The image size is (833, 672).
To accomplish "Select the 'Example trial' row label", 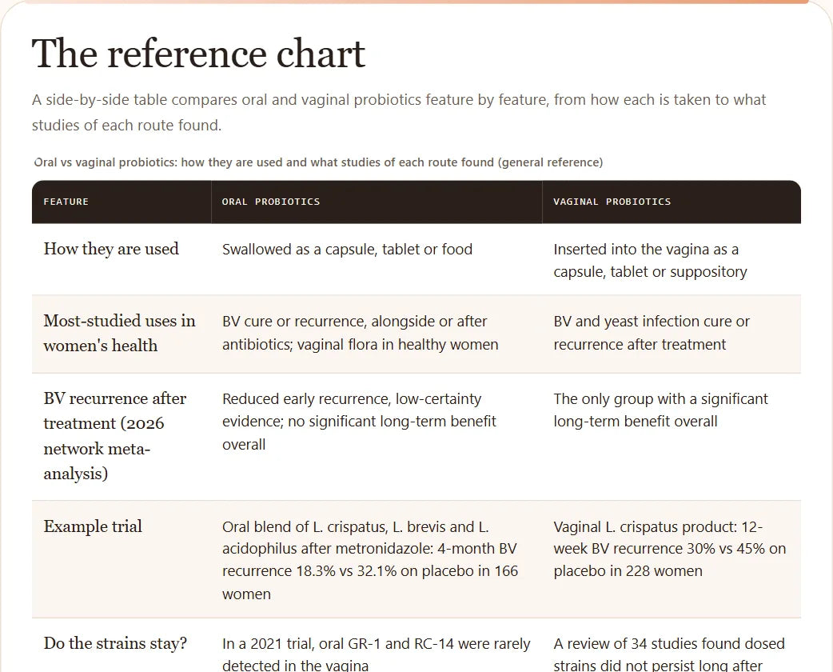I will [x=93, y=526].
